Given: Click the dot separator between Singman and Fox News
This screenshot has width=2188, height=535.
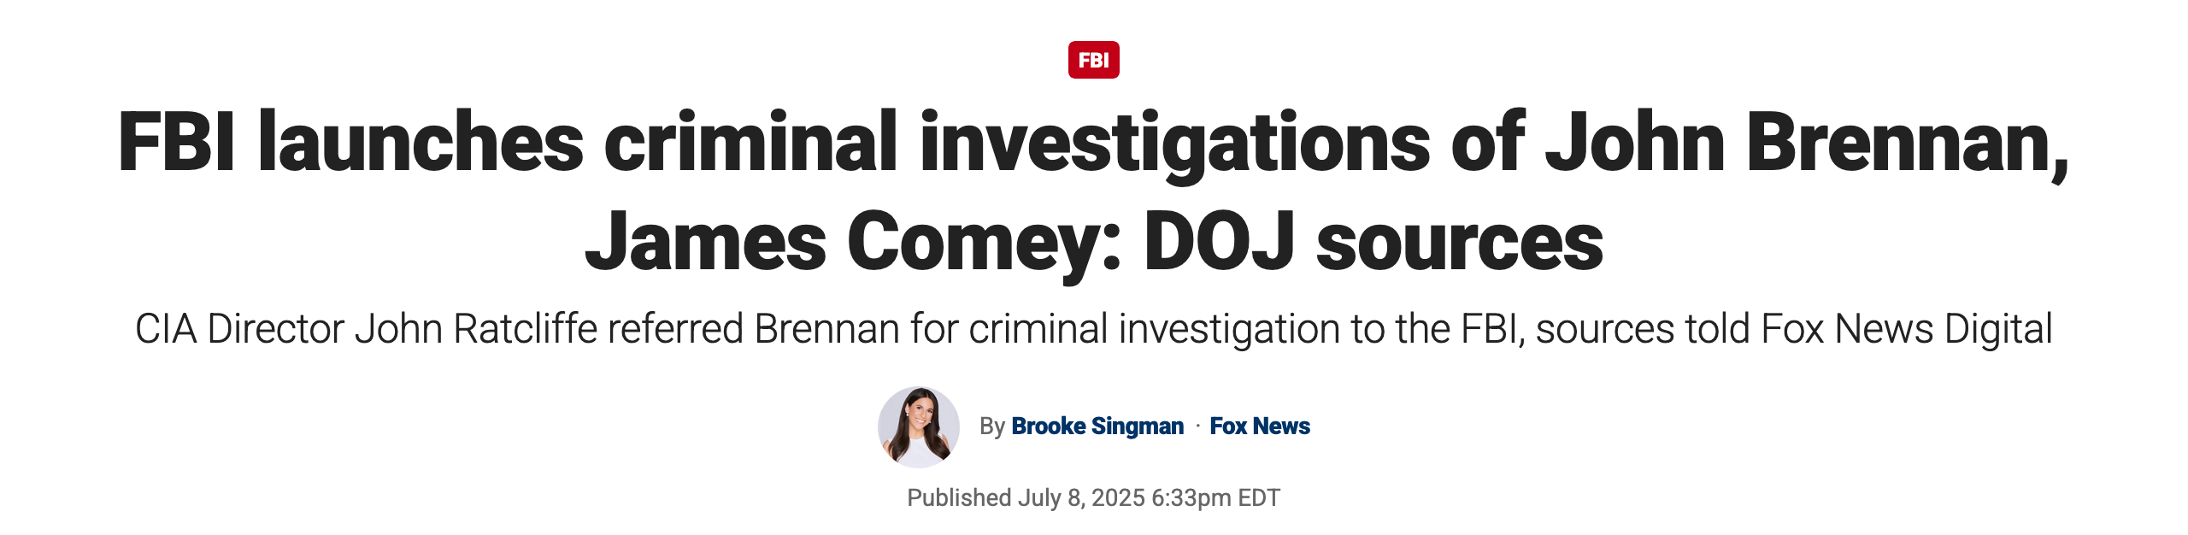Looking at the screenshot, I should tap(1197, 426).
